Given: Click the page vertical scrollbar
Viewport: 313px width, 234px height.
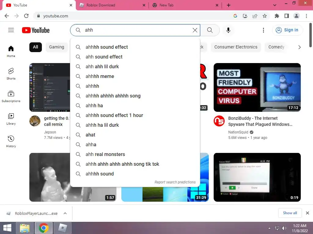Looking at the screenshot, I should coord(311,35).
